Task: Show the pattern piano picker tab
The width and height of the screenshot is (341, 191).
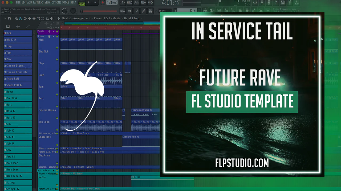Action: pyautogui.click(x=8, y=27)
